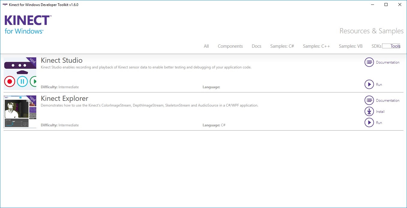Click Kinect Studio description text
Image resolution: width=407 pixels, height=208 pixels.
pyautogui.click(x=146, y=67)
